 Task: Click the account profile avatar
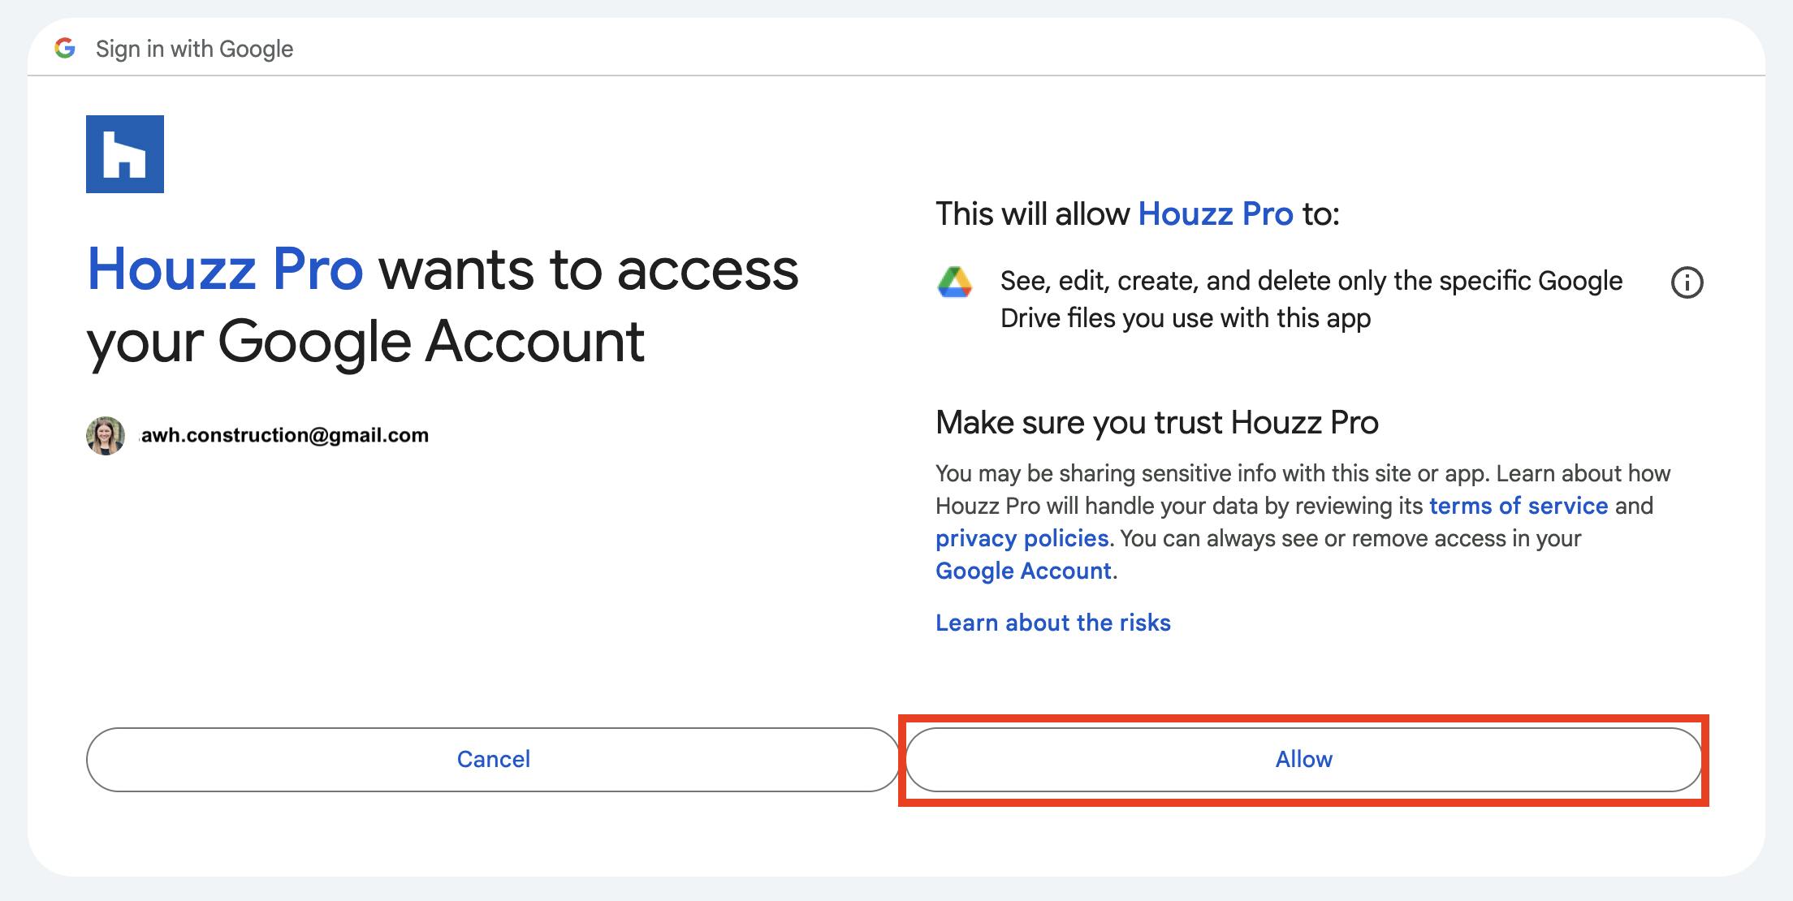[x=106, y=436]
